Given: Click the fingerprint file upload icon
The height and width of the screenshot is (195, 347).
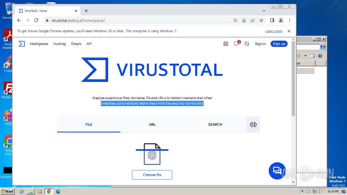Looking at the screenshot, I should point(152,154).
